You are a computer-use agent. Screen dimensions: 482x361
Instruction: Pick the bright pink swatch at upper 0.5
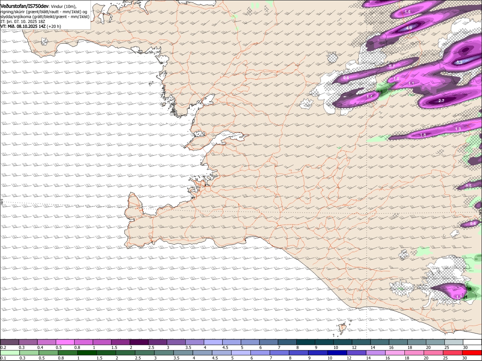[x=65, y=342]
